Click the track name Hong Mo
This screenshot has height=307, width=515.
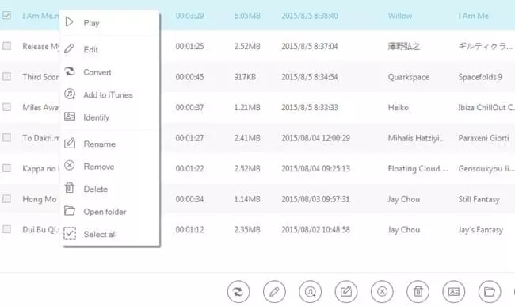pyautogui.click(x=40, y=199)
